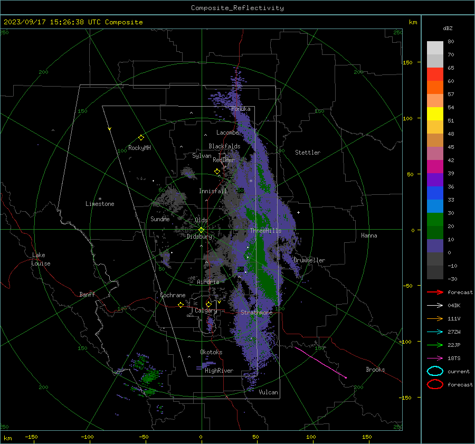
Task: Select the Limestone map label
Action: click(100, 204)
